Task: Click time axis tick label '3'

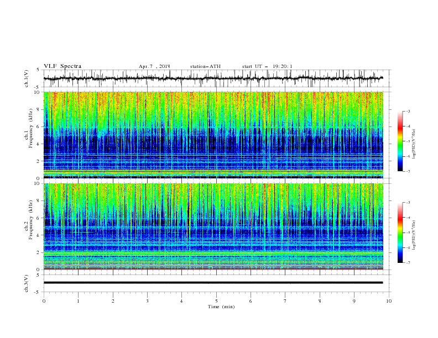Action: click(147, 301)
